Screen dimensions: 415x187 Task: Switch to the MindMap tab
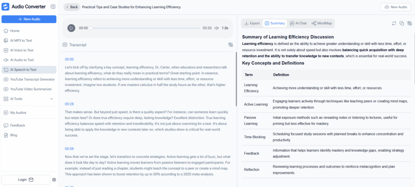point(322,23)
